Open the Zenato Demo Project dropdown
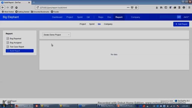This screenshot has height=108, width=192. click(56, 35)
